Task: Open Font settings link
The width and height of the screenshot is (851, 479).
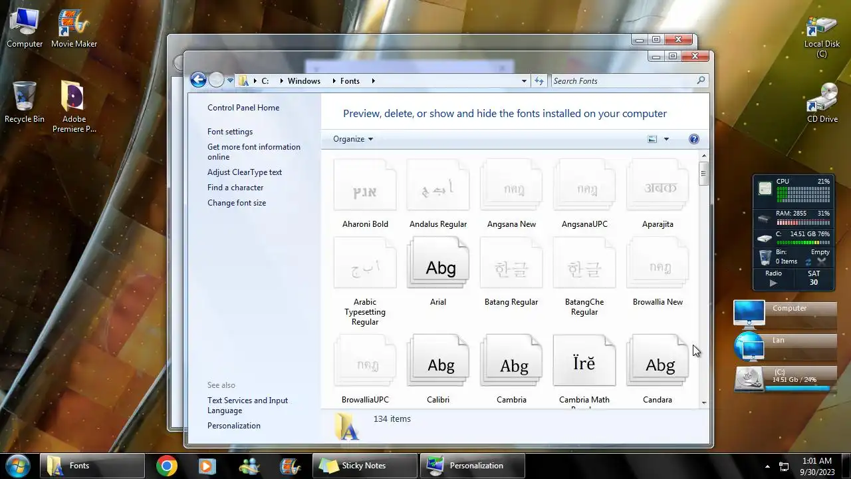Action: (230, 132)
